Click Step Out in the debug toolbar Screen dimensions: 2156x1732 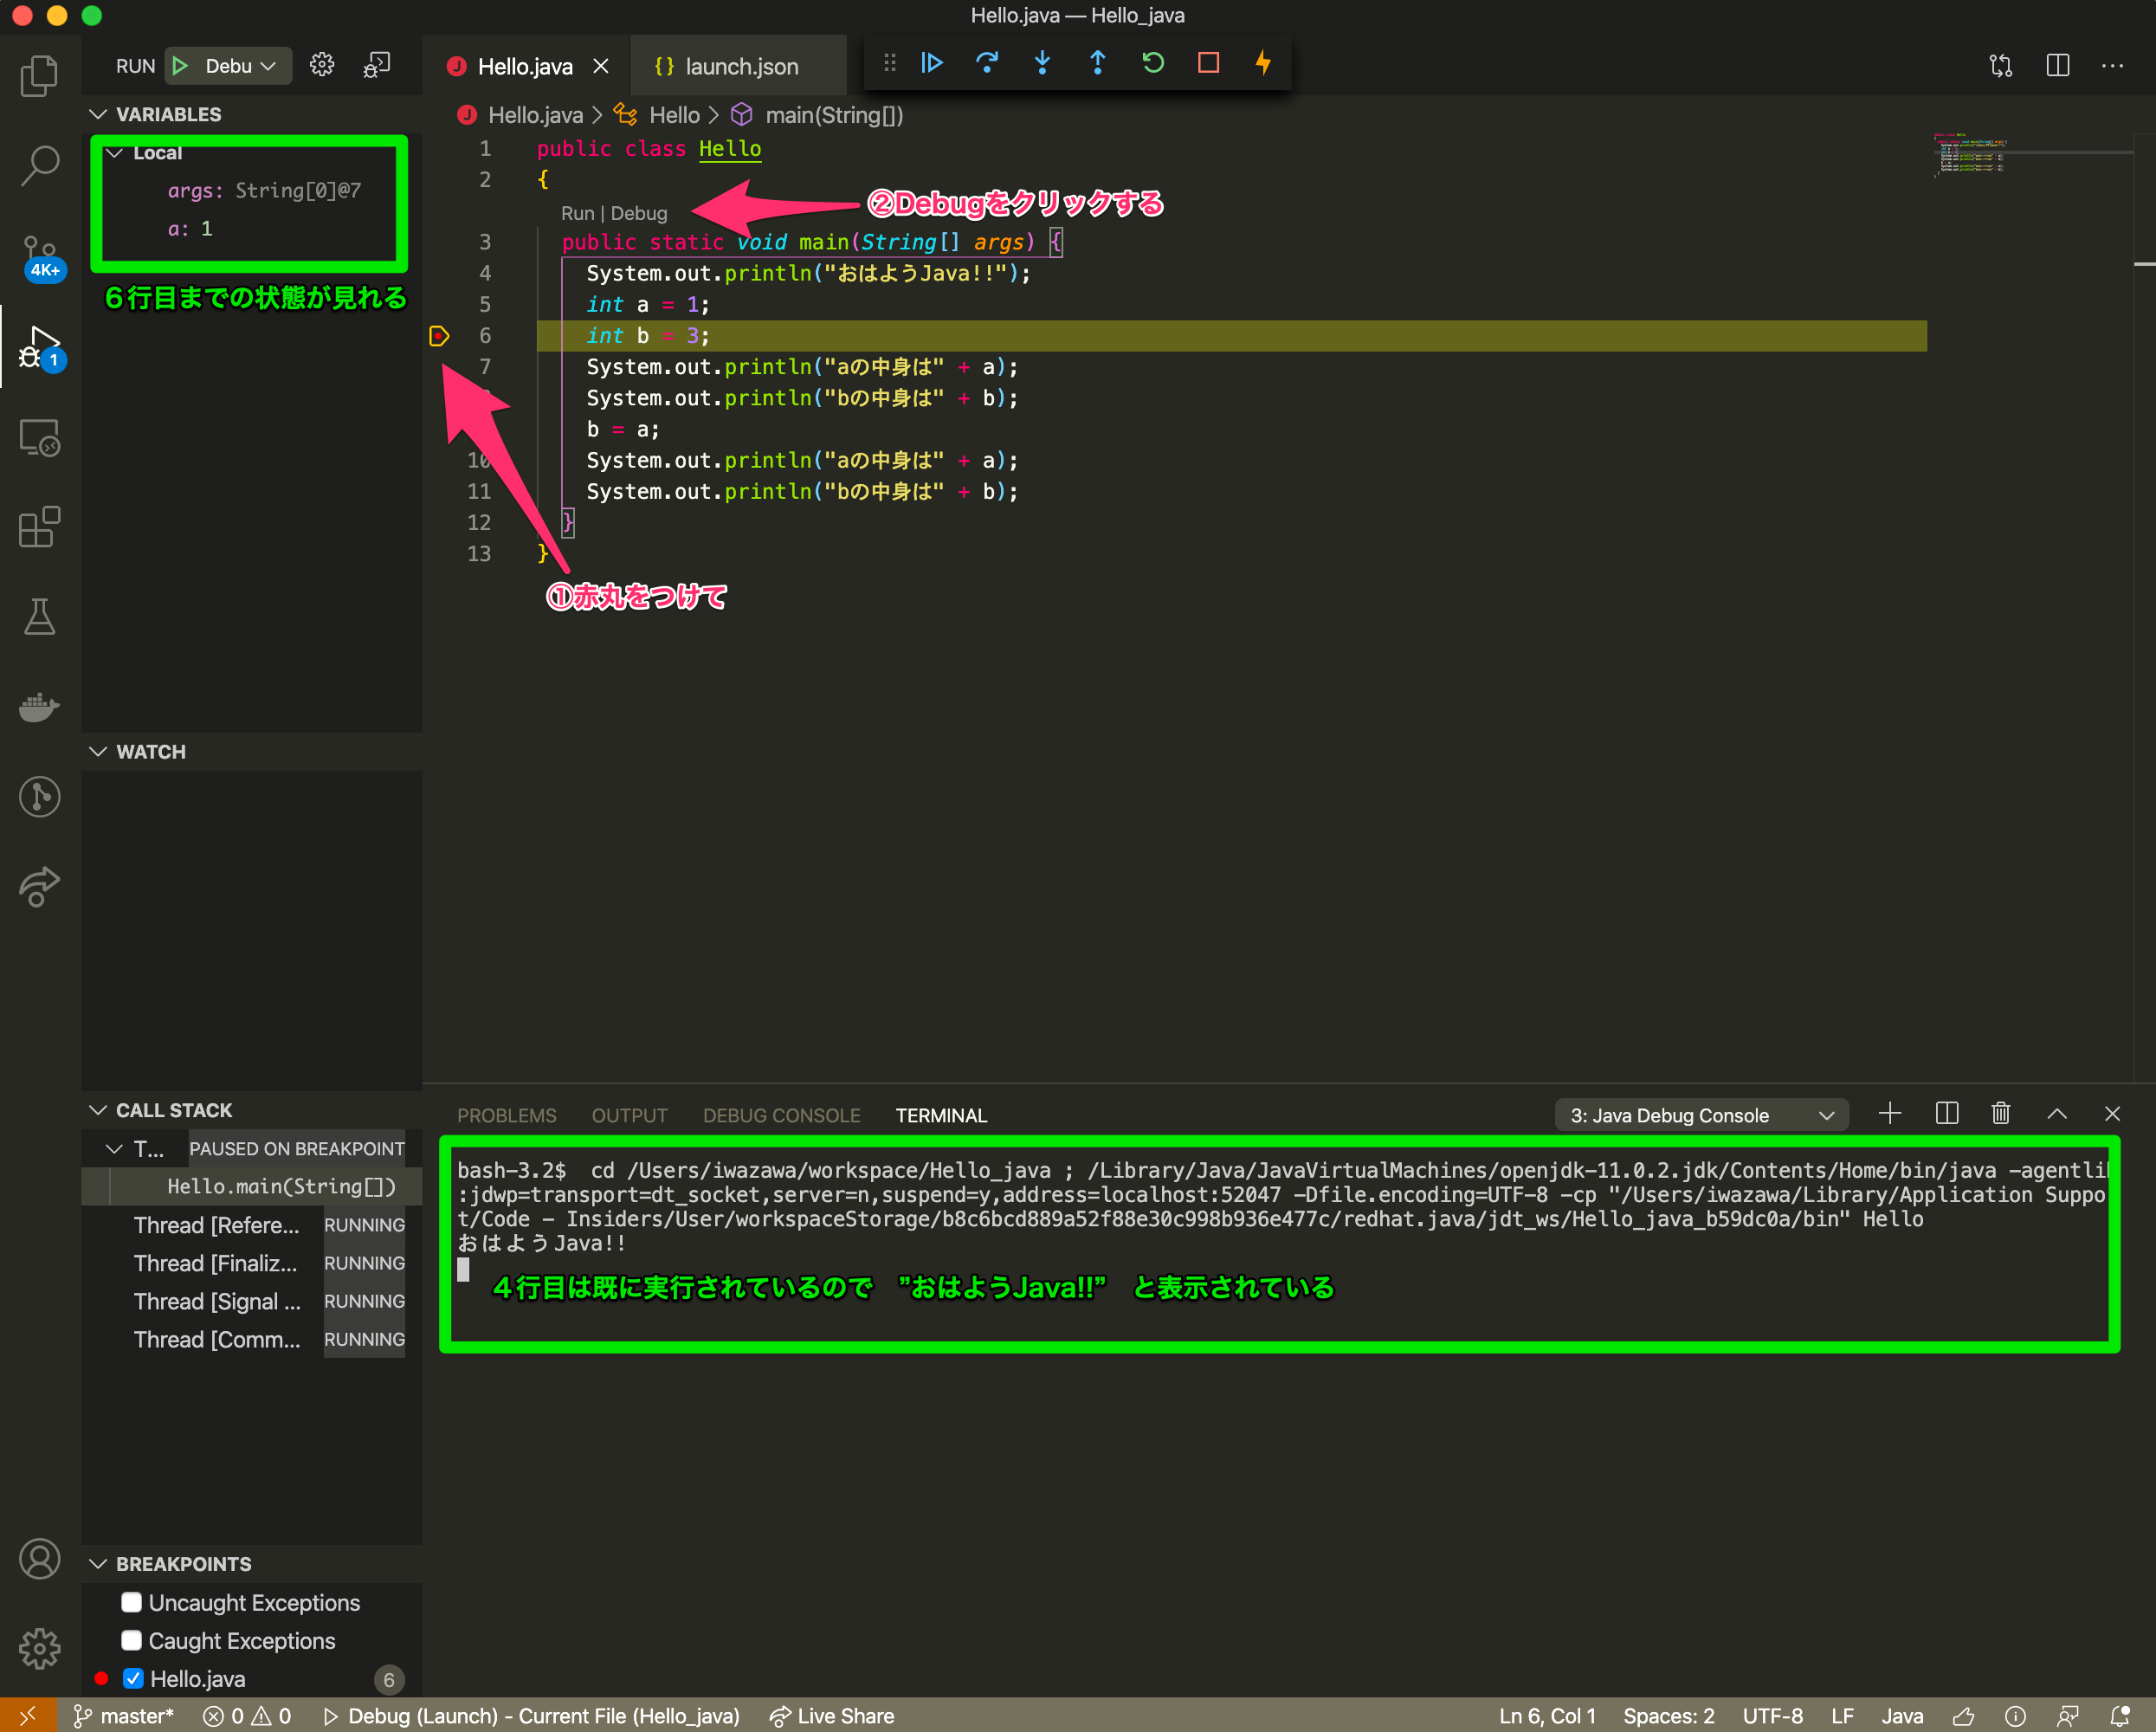click(x=1097, y=63)
